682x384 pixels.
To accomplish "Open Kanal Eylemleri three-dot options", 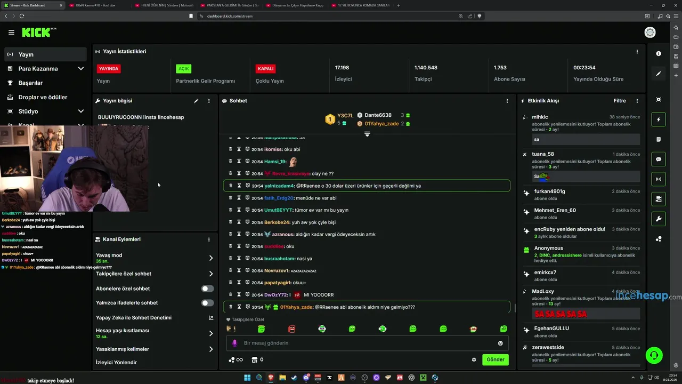I will pos(209,239).
